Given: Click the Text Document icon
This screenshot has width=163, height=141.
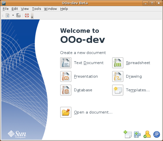Looking at the screenshot, I should tap(66, 63).
